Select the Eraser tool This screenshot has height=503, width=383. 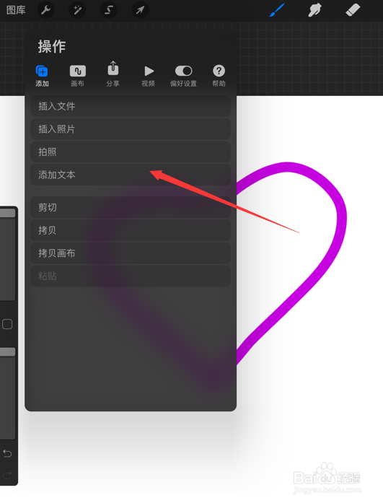coord(353,10)
